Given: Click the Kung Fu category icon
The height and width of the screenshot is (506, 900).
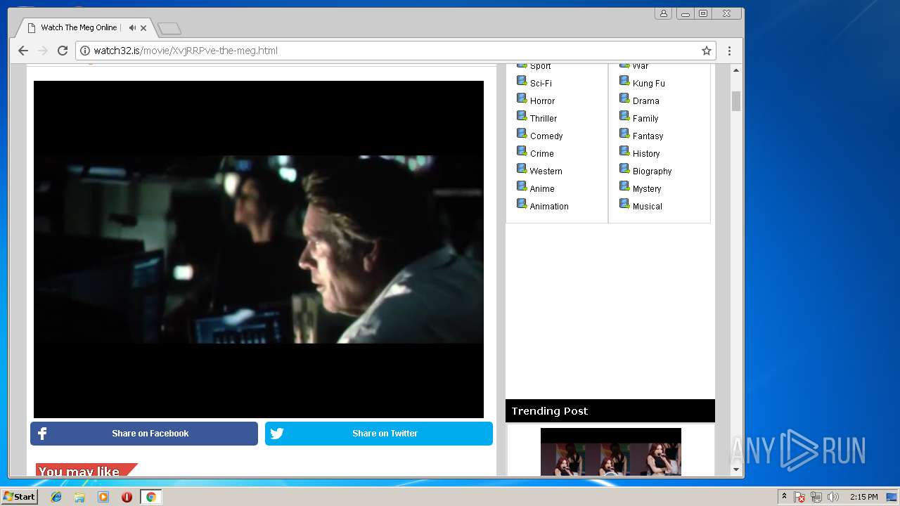Looking at the screenshot, I should pyautogui.click(x=624, y=81).
